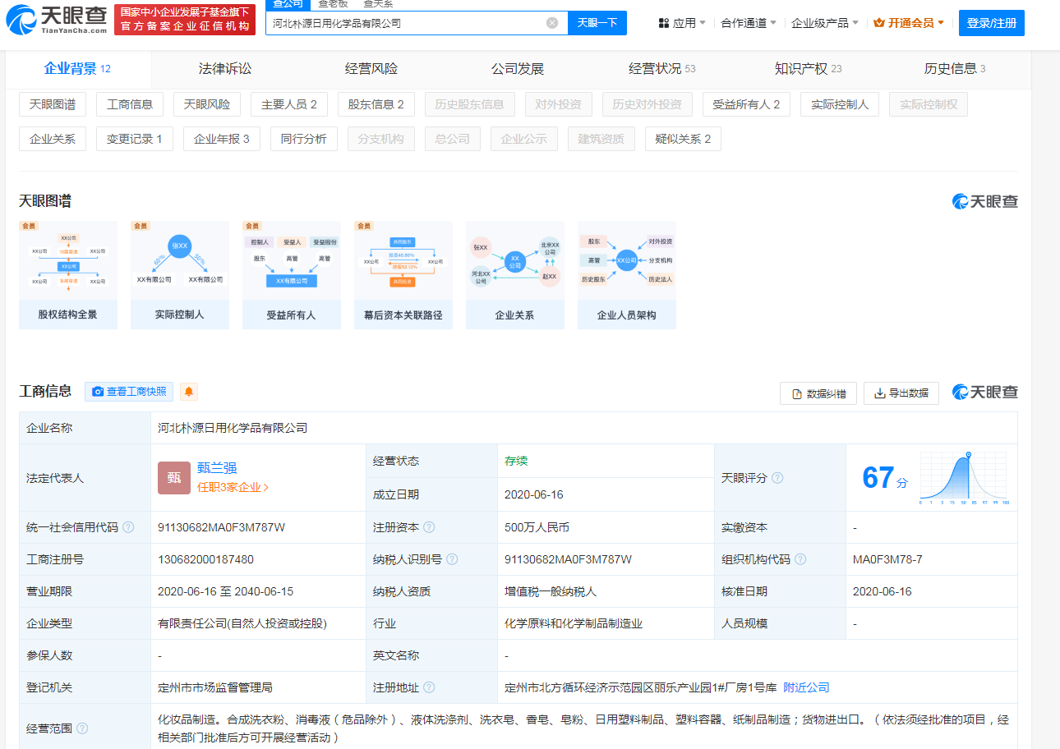The height and width of the screenshot is (749, 1060).
Task: Open help icon beside 天眼评分
Action: pyautogui.click(x=777, y=478)
